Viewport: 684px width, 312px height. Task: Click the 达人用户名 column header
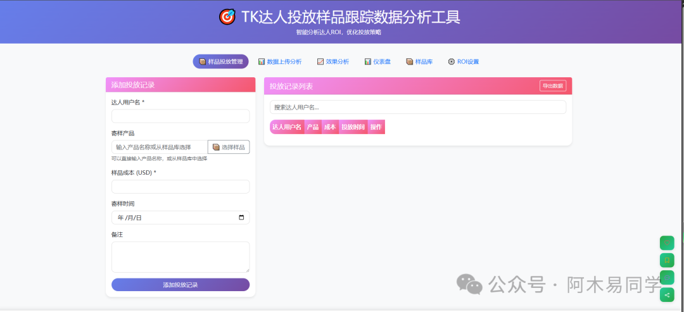coord(287,127)
